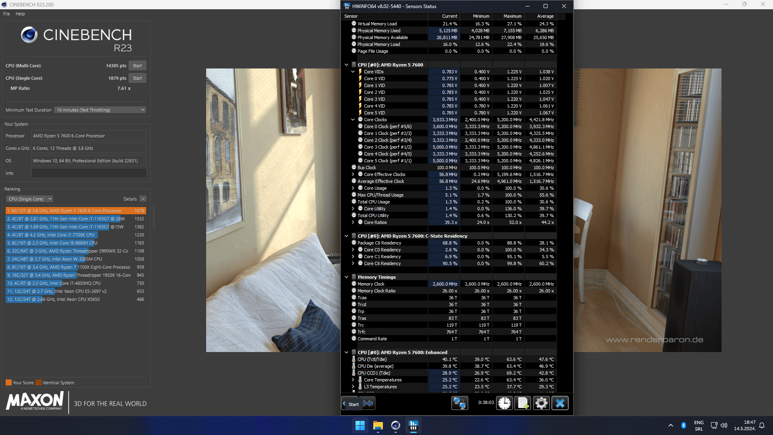Viewport: 773px width, 435px height.
Task: Select ranking row Intel Xeon CPU X5650
Action: click(76, 299)
